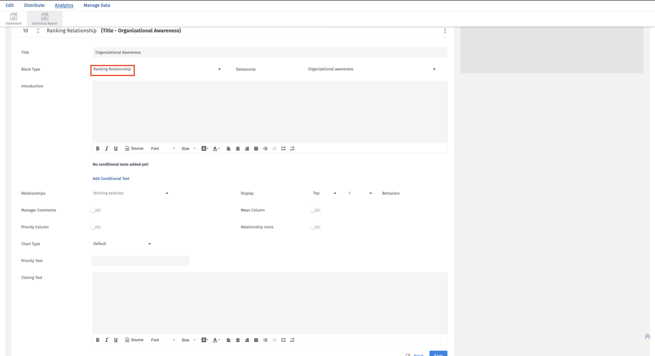Screen dimensions: 655x356
Task: Open Source view in the Introduction editor
Action: 134,148
